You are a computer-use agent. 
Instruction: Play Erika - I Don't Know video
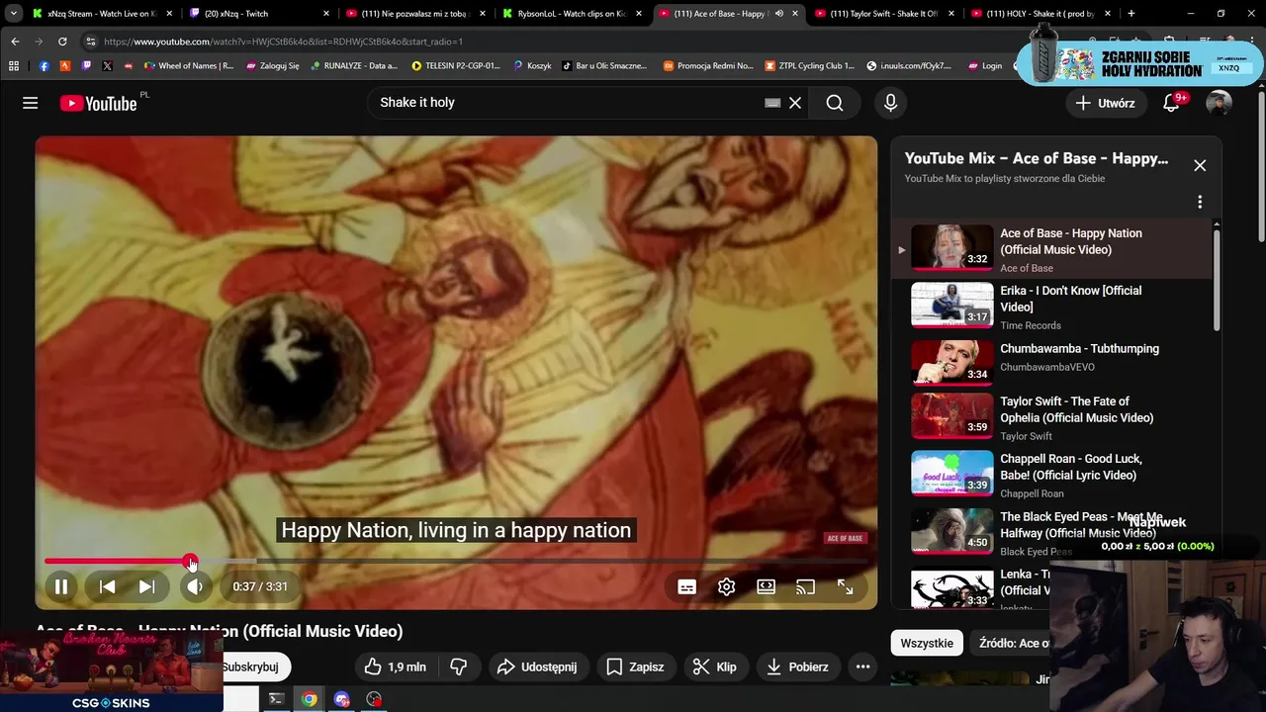point(1052,305)
